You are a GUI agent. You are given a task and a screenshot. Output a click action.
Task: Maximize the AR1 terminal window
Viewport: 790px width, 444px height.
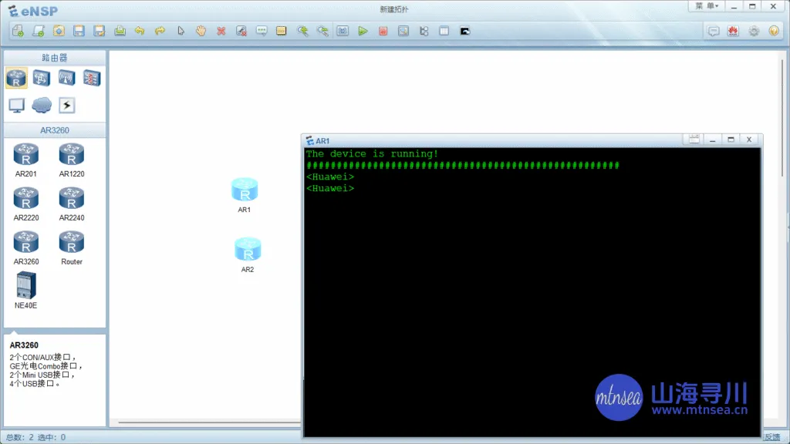(731, 140)
